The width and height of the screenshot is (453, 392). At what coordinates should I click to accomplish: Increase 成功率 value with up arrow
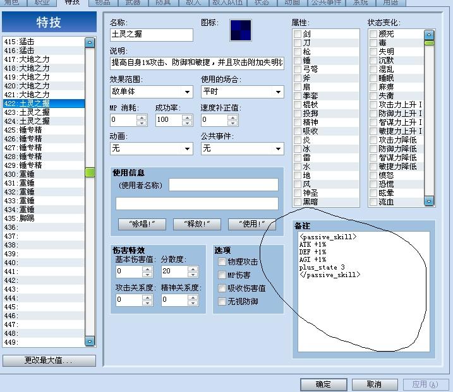pos(187,117)
